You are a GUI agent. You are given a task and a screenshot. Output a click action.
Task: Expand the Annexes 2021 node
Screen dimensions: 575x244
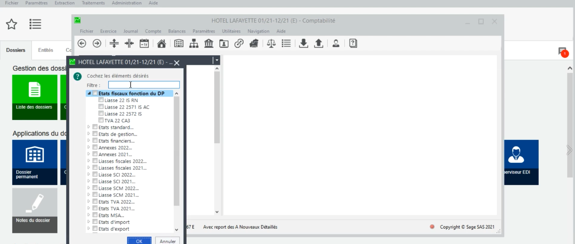click(89, 154)
